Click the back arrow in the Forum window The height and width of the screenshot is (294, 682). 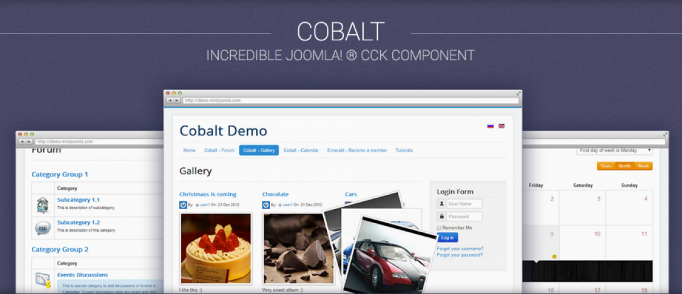point(22,141)
